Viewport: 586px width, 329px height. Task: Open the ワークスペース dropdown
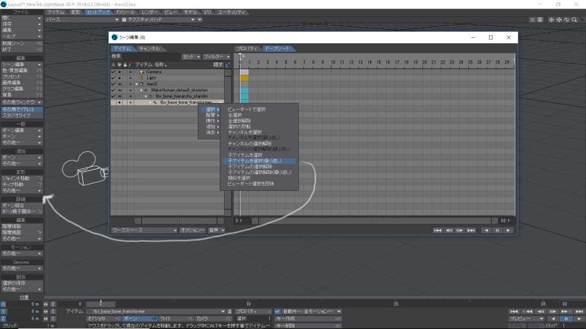[x=144, y=230]
